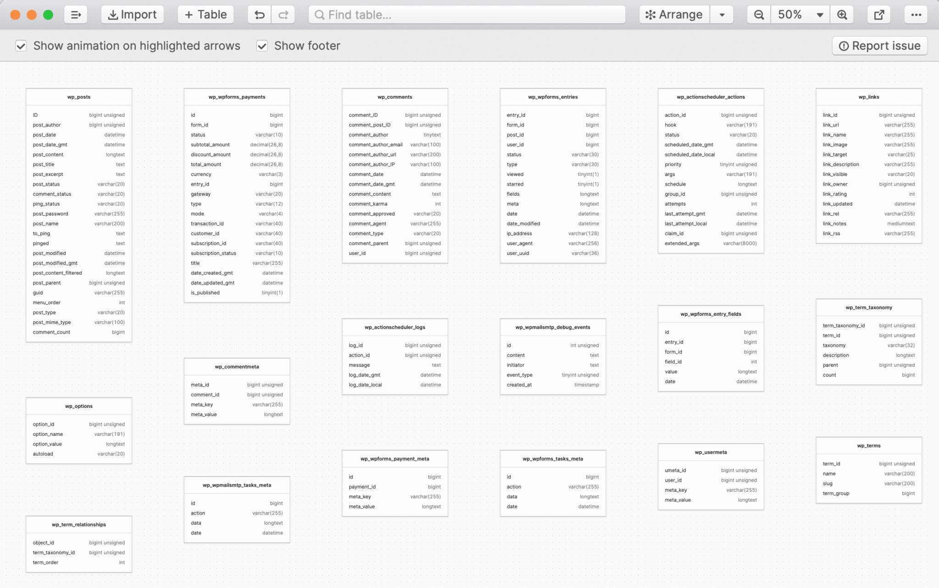Select the wp_comments table header

point(395,97)
